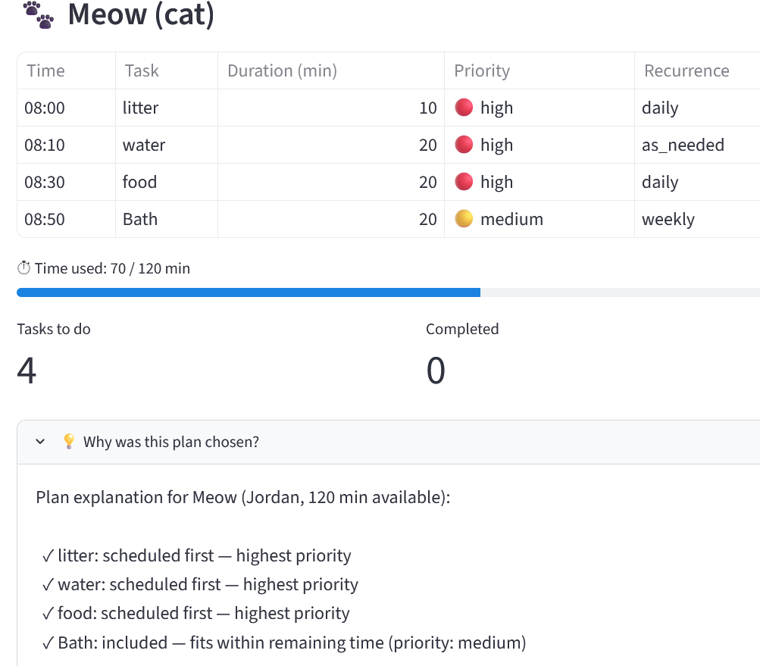Screen dimensions: 760x666
Task: Click the paw prints icon beside Meow
Action: pos(39,14)
